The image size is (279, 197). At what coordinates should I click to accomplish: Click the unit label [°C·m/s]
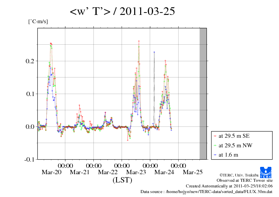(38, 22)
